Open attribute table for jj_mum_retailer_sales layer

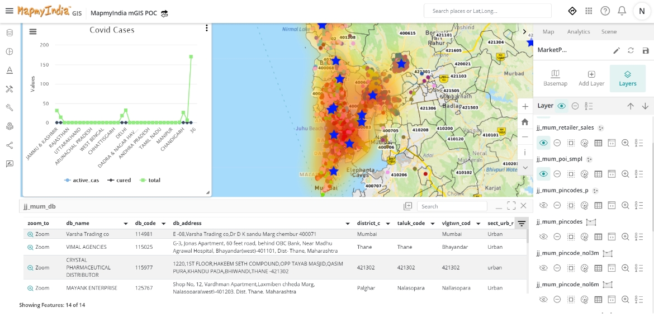598,143
